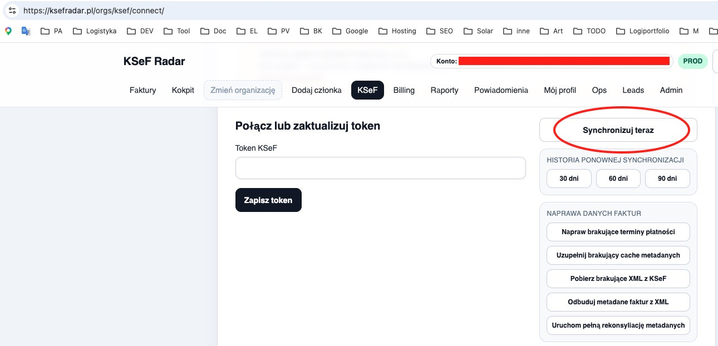The height and width of the screenshot is (346, 718).
Task: Resync history for 30 dni
Action: pos(569,179)
